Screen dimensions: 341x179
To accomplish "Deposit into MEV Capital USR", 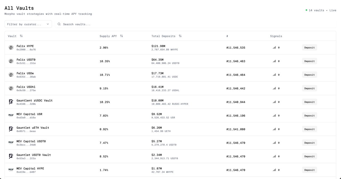I will [x=310, y=115].
